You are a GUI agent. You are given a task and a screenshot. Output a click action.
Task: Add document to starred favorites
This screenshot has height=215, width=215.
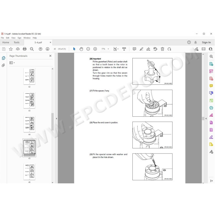click(x=11, y=49)
